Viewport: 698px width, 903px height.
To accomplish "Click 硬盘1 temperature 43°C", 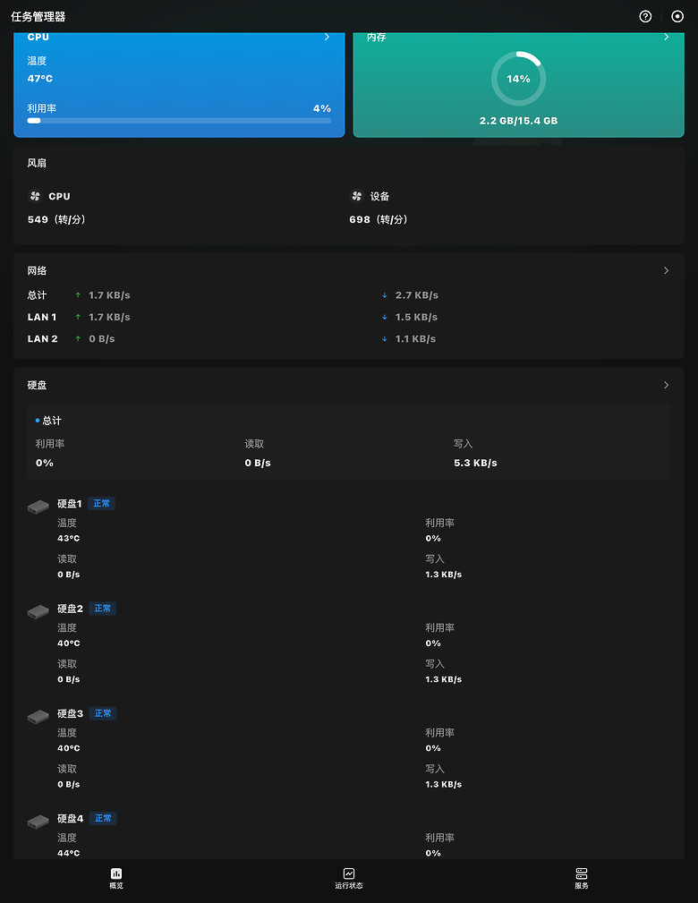I will click(69, 538).
